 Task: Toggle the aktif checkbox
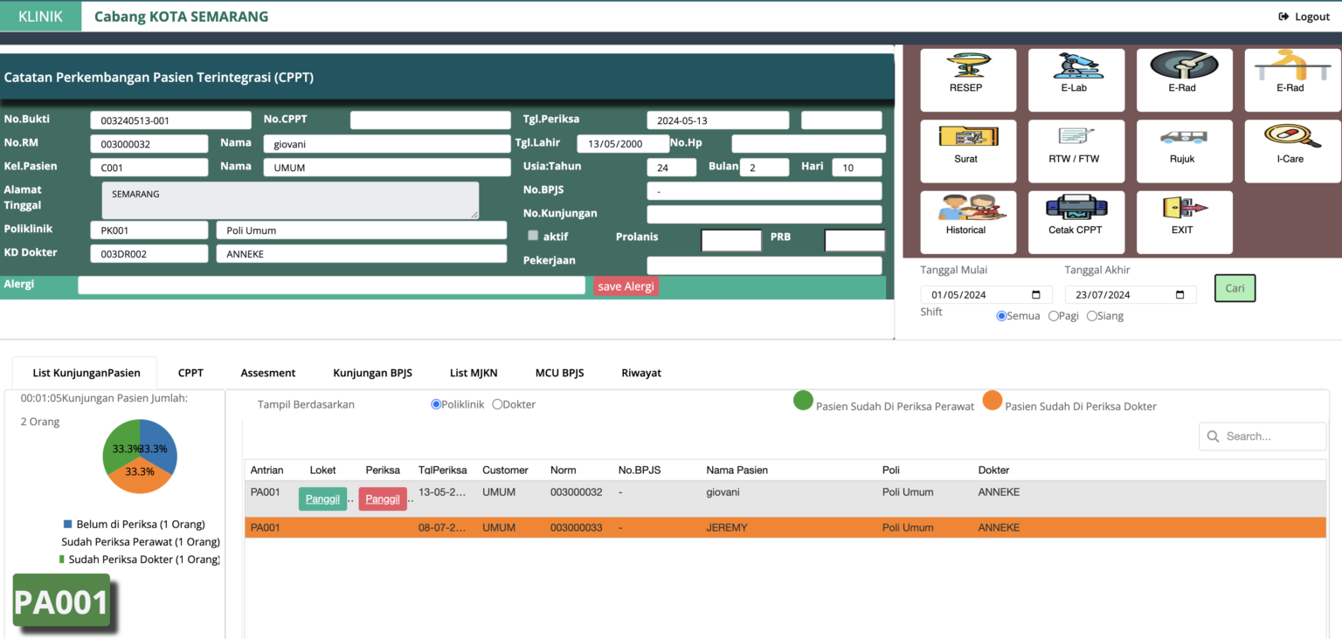[533, 236]
